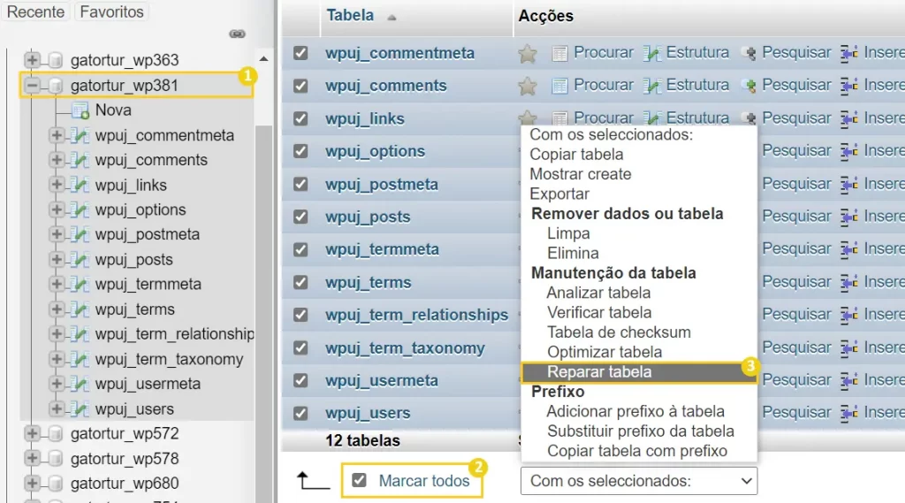Uncheck the wpuj_options table checkbox
Viewport: 905px width, 503px height.
pos(300,151)
